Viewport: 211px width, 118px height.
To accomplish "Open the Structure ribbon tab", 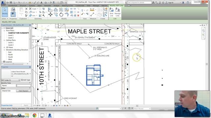I will pyautogui.click(x=23, y=6).
